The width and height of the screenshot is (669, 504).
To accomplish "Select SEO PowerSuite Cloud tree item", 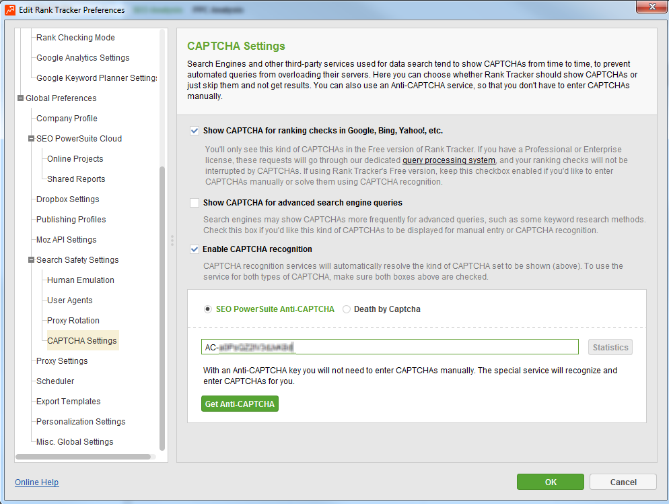I will 79,138.
